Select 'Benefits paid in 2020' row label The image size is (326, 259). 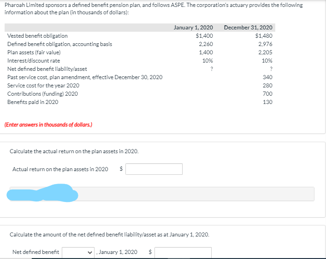tap(33, 102)
